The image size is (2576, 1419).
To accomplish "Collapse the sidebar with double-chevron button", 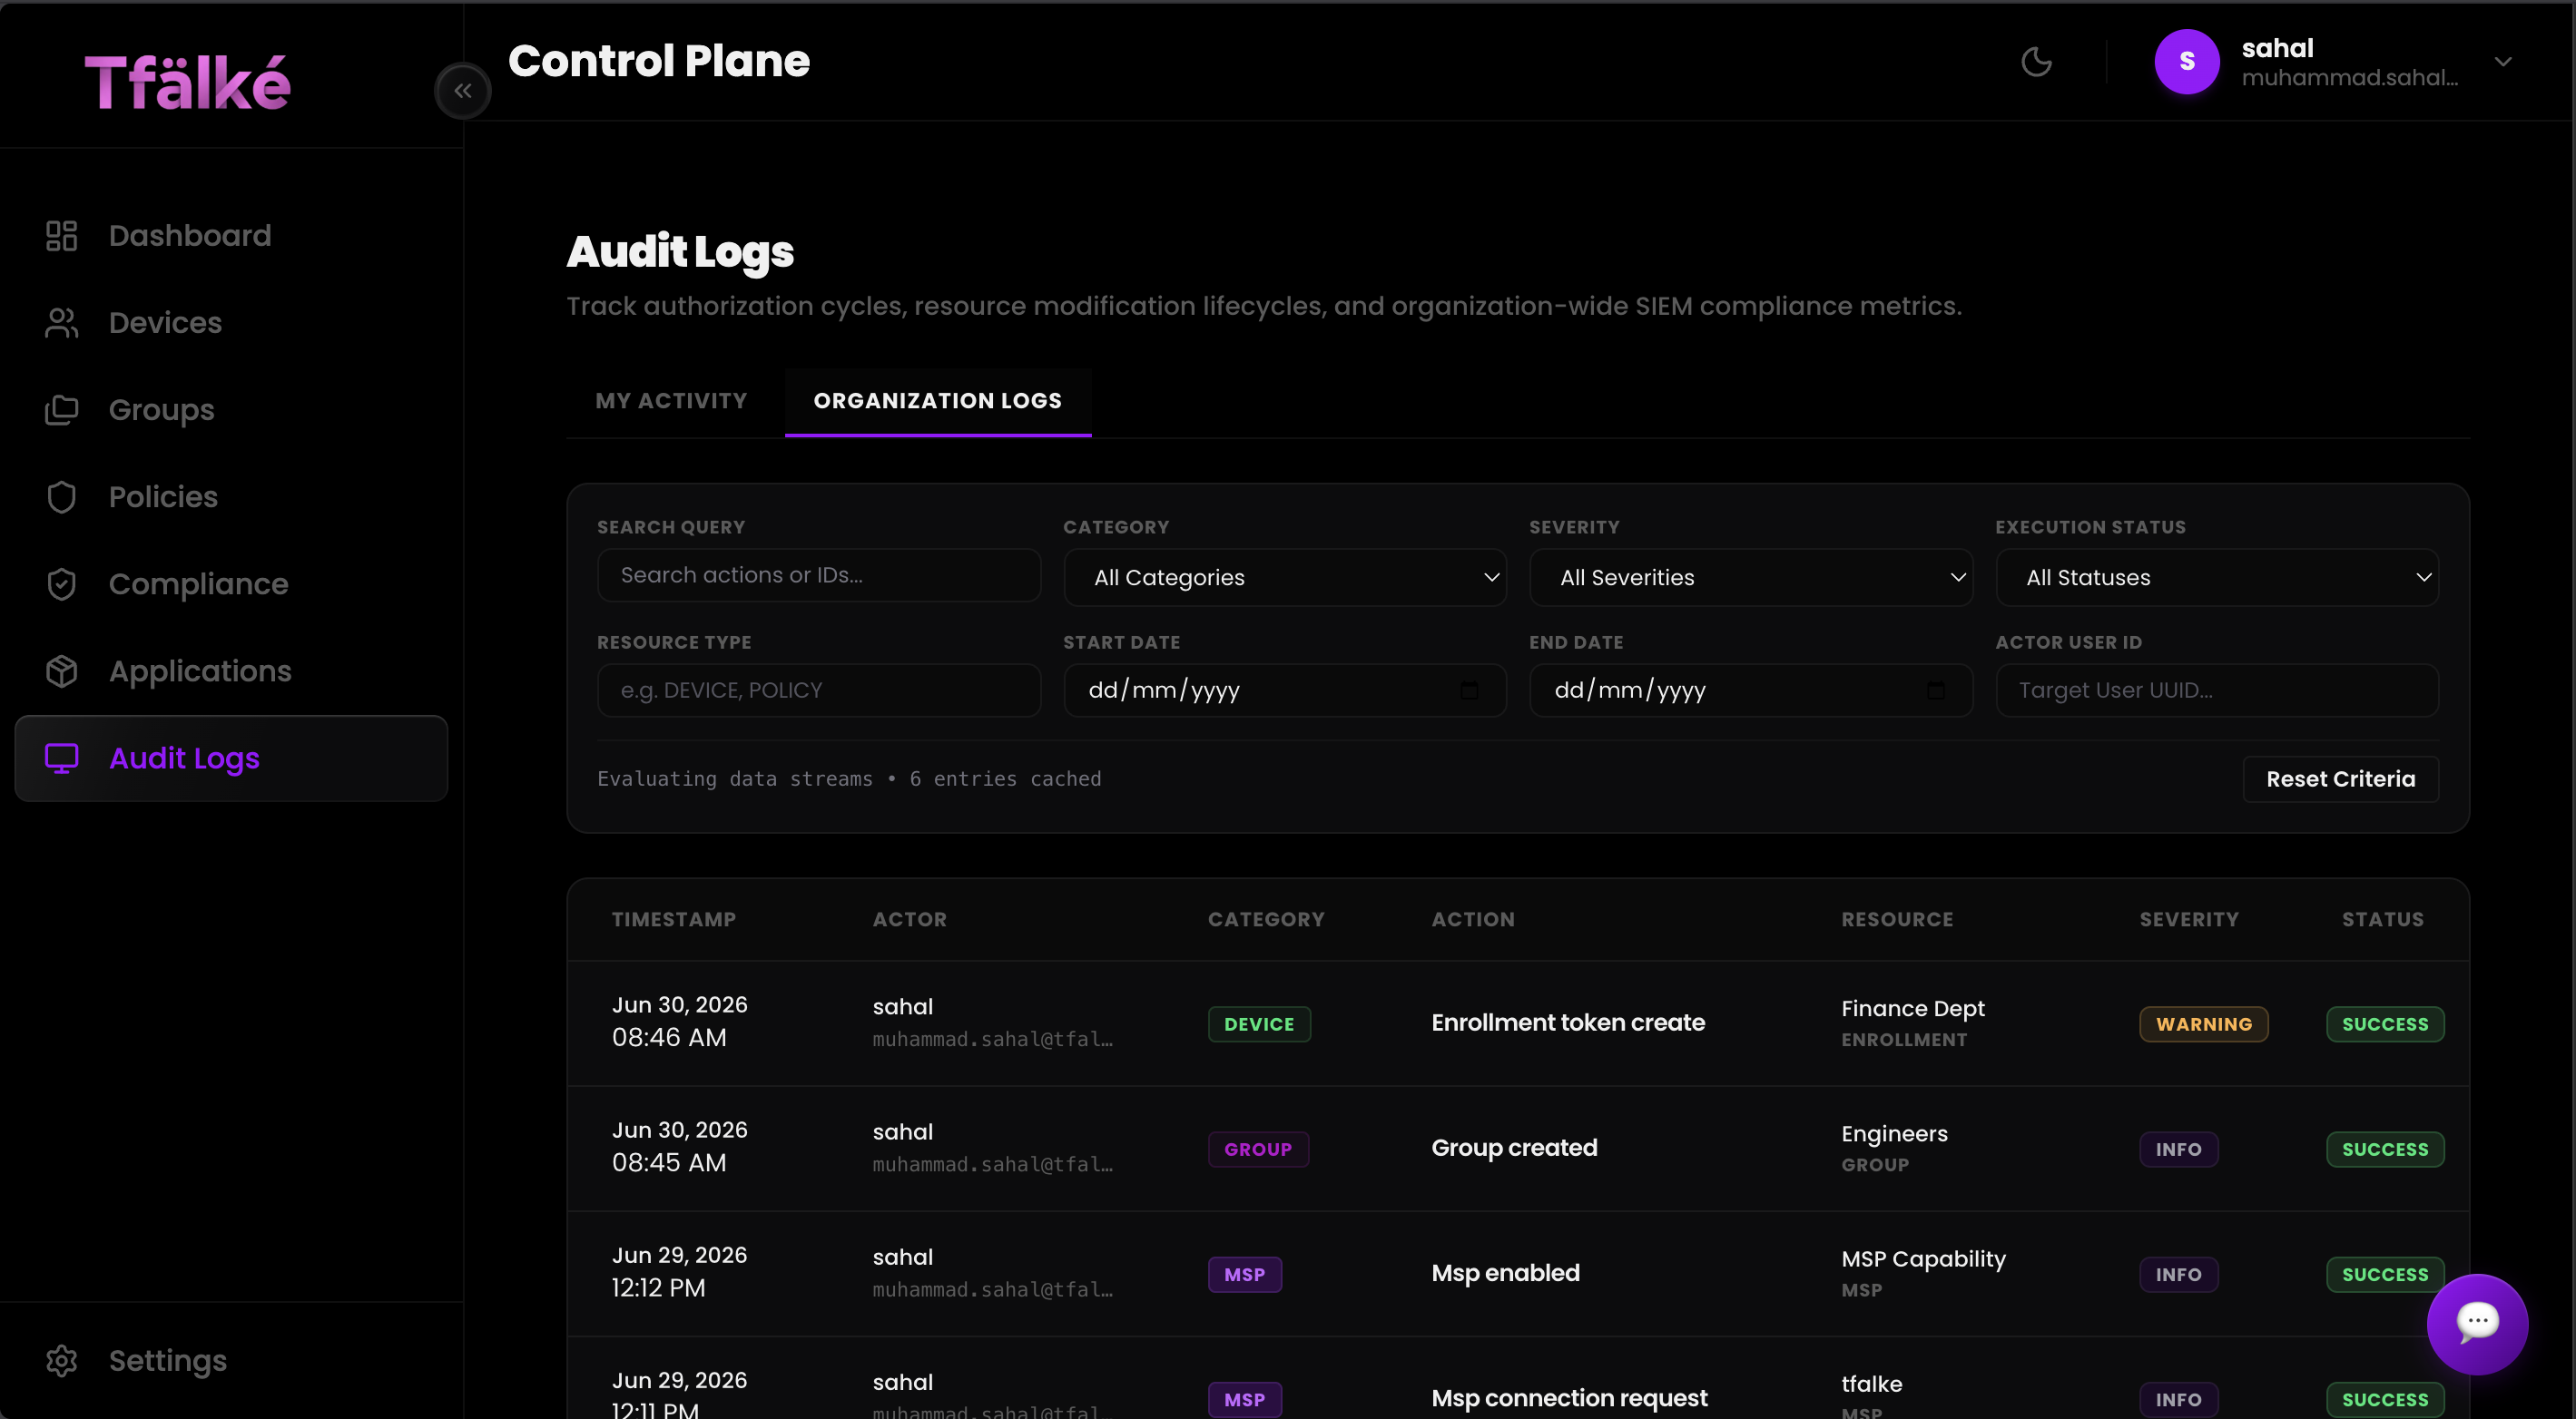I will tap(463, 91).
